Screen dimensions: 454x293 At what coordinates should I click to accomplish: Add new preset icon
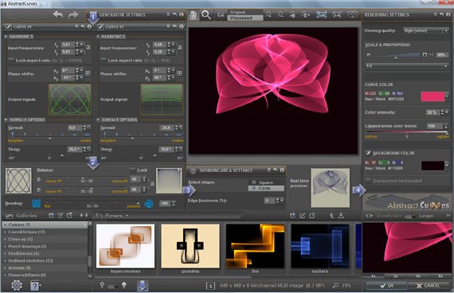pos(293,216)
